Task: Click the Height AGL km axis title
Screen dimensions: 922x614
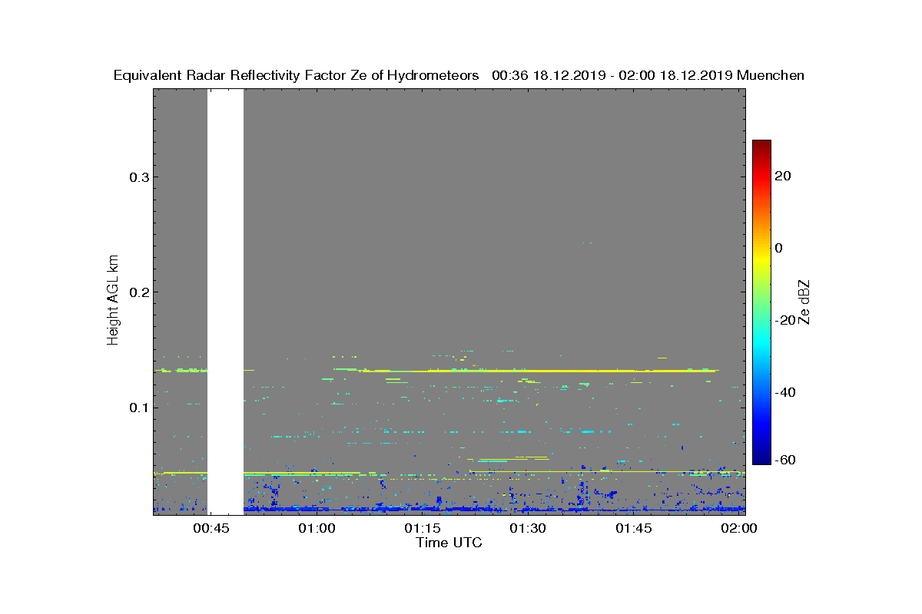Action: [113, 301]
